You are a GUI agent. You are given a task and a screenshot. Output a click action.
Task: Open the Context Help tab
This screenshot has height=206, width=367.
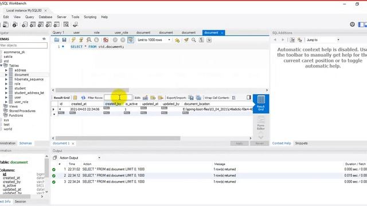point(282,143)
